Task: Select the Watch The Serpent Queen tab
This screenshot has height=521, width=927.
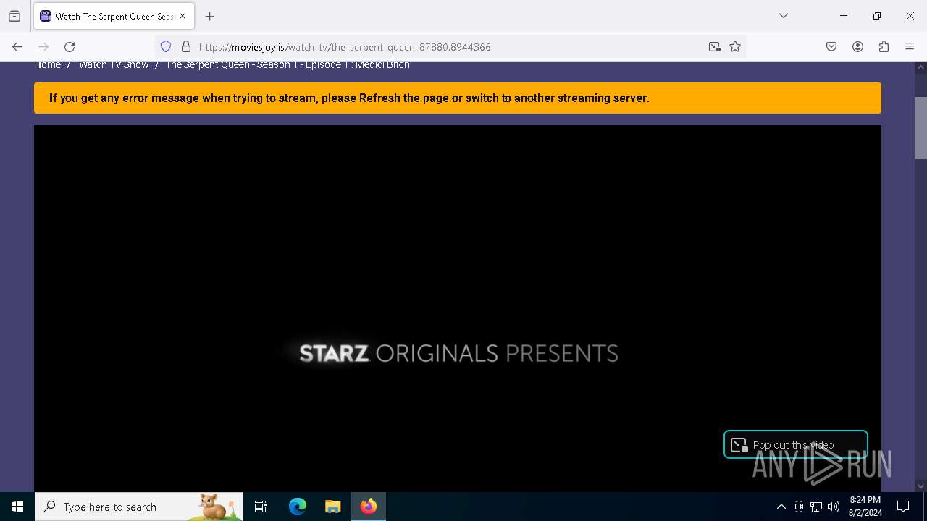Action: [x=114, y=16]
